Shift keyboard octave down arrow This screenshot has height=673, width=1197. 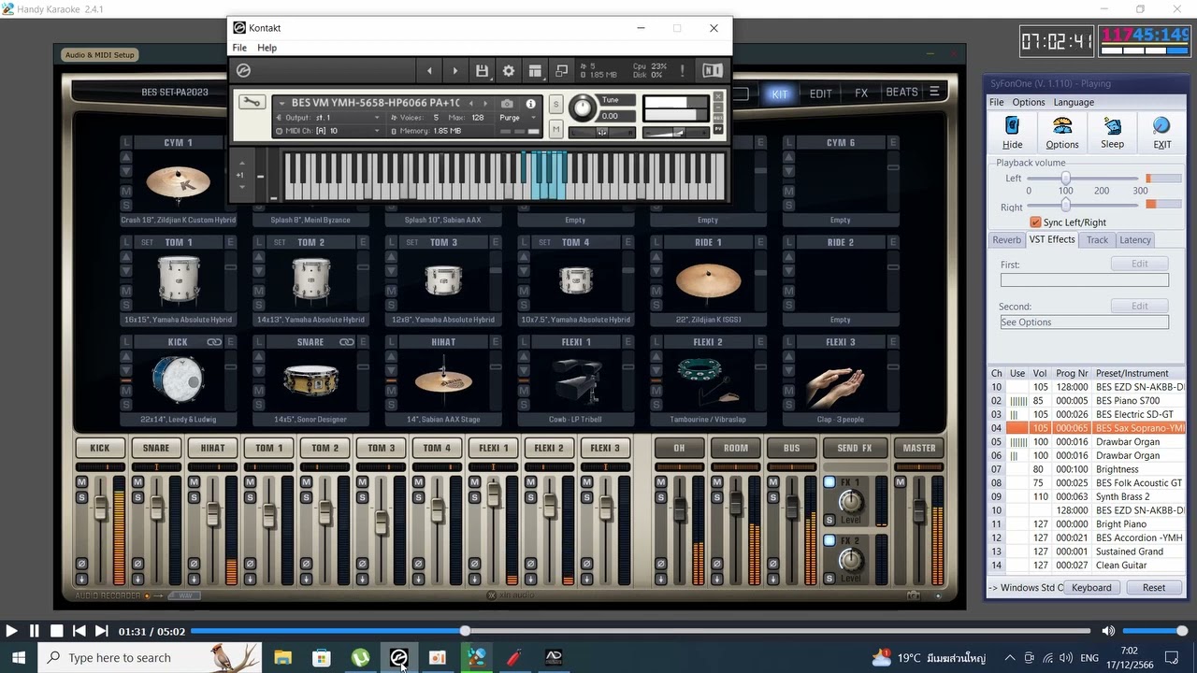[241, 187]
